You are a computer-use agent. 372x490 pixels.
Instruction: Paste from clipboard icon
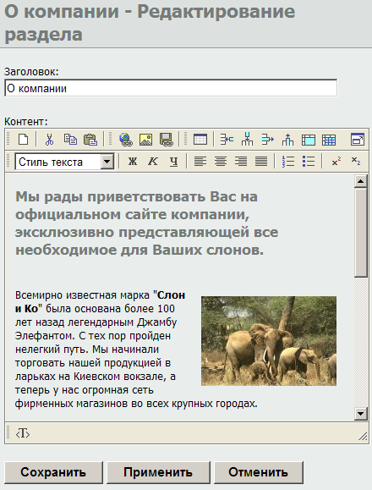point(90,140)
